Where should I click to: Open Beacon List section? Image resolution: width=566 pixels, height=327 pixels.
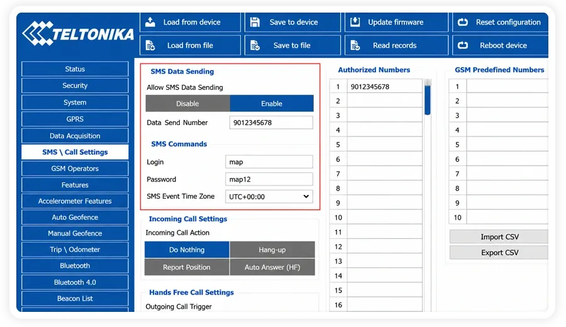tap(75, 299)
